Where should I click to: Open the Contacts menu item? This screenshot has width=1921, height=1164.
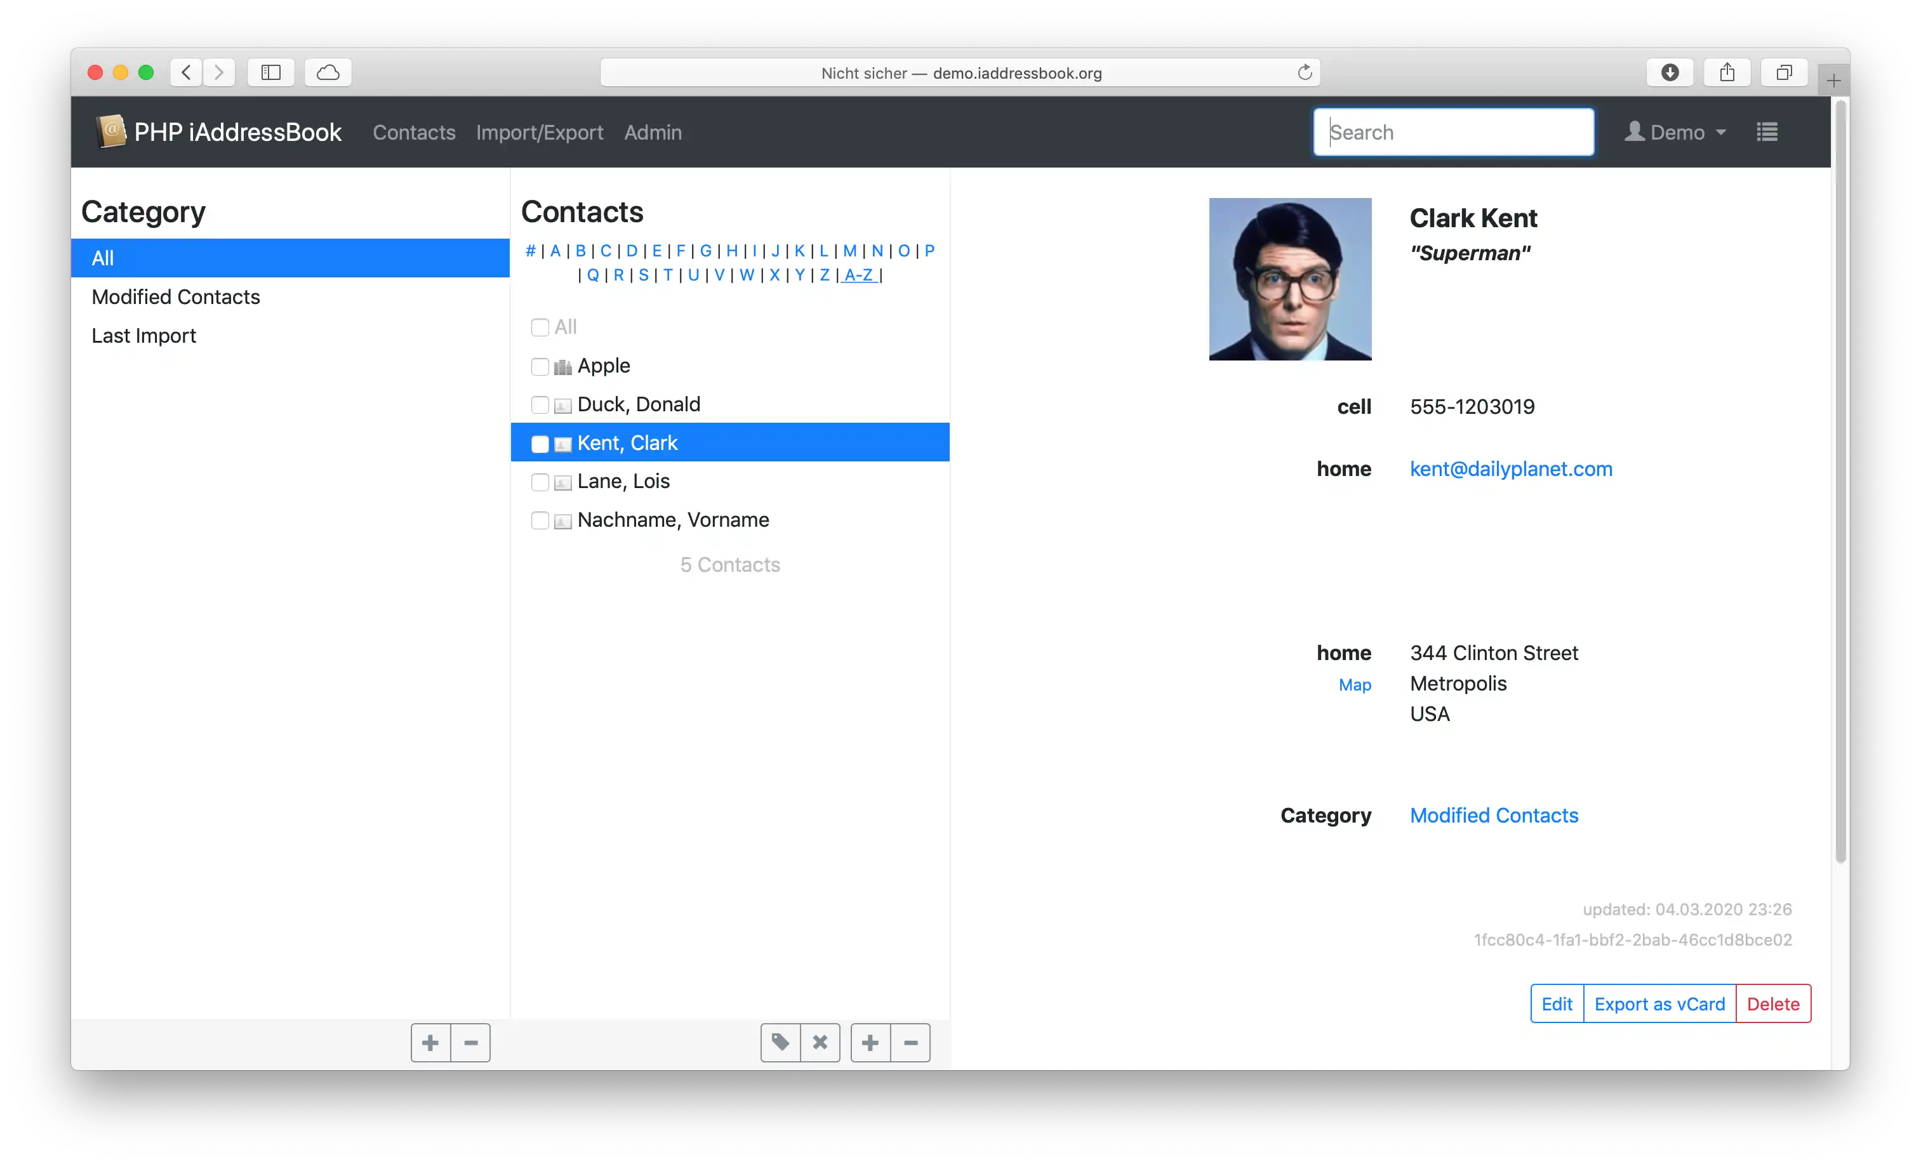(x=414, y=132)
